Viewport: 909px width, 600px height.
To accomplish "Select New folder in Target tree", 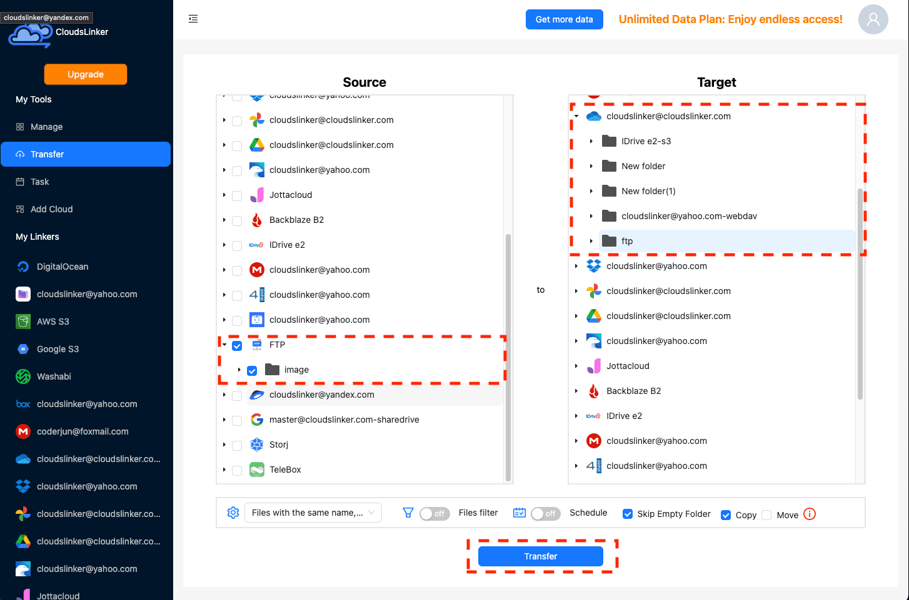I will [x=643, y=166].
